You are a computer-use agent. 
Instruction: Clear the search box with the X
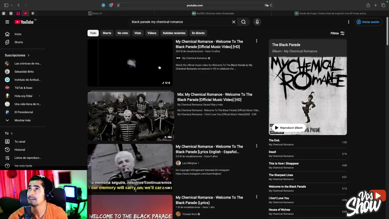point(234,22)
